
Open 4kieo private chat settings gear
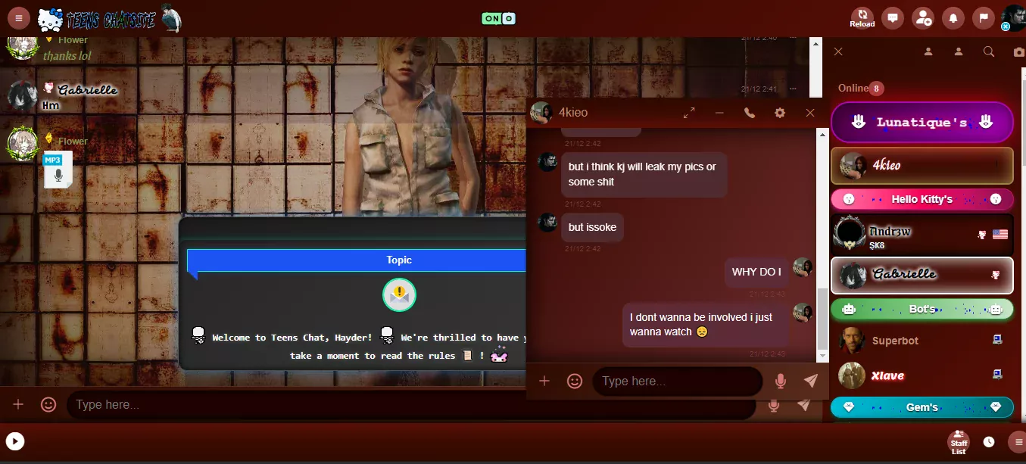(x=780, y=113)
